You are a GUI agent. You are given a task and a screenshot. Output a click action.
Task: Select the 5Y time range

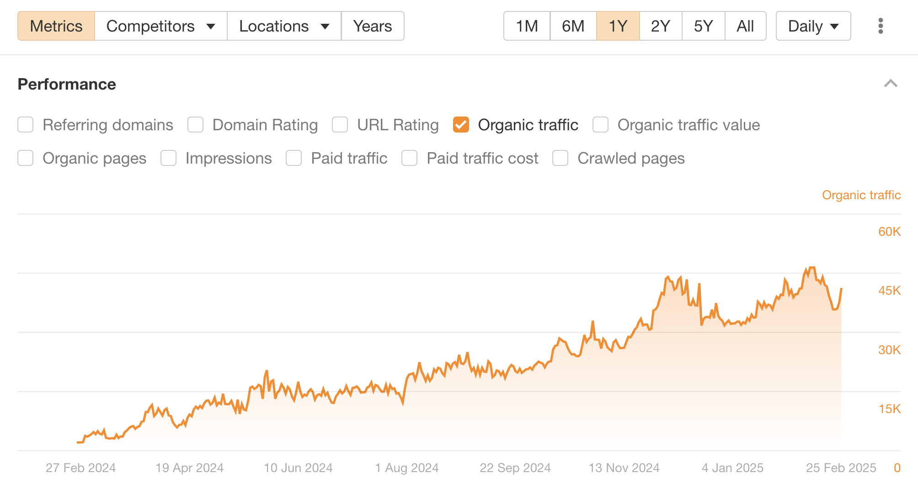point(703,26)
